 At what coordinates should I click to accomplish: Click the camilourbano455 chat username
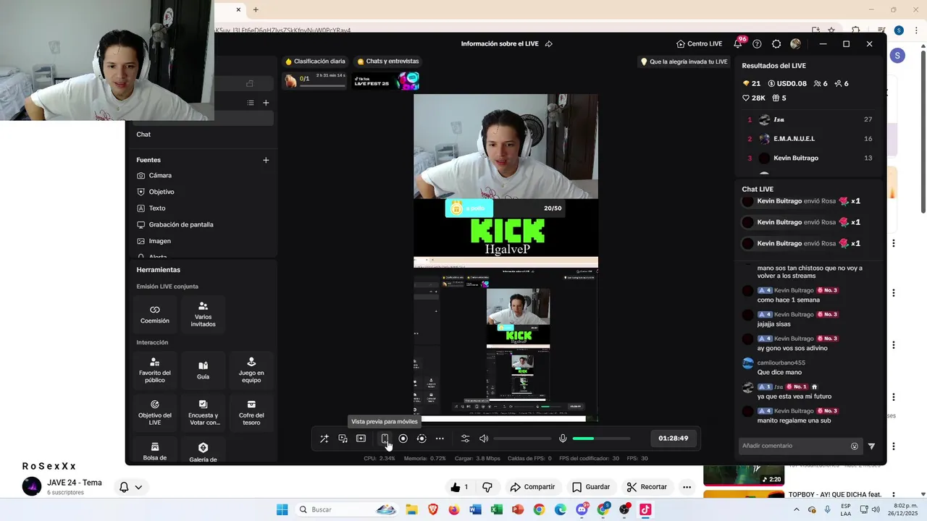click(x=781, y=363)
